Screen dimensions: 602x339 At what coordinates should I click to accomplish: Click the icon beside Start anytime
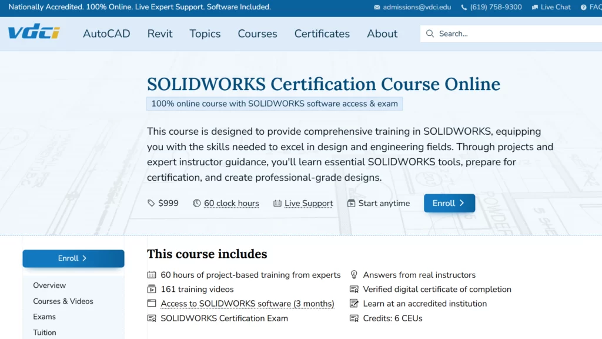point(352,203)
